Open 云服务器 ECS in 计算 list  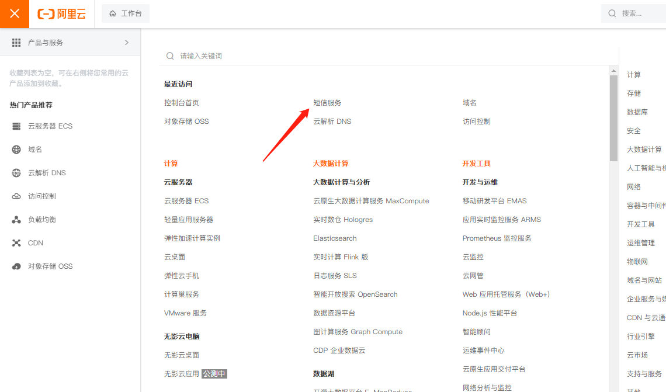coord(186,201)
